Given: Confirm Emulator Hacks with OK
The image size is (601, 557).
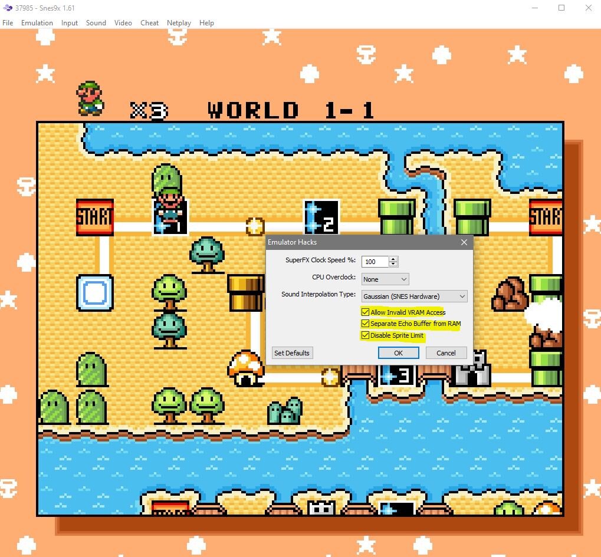Looking at the screenshot, I should point(399,353).
